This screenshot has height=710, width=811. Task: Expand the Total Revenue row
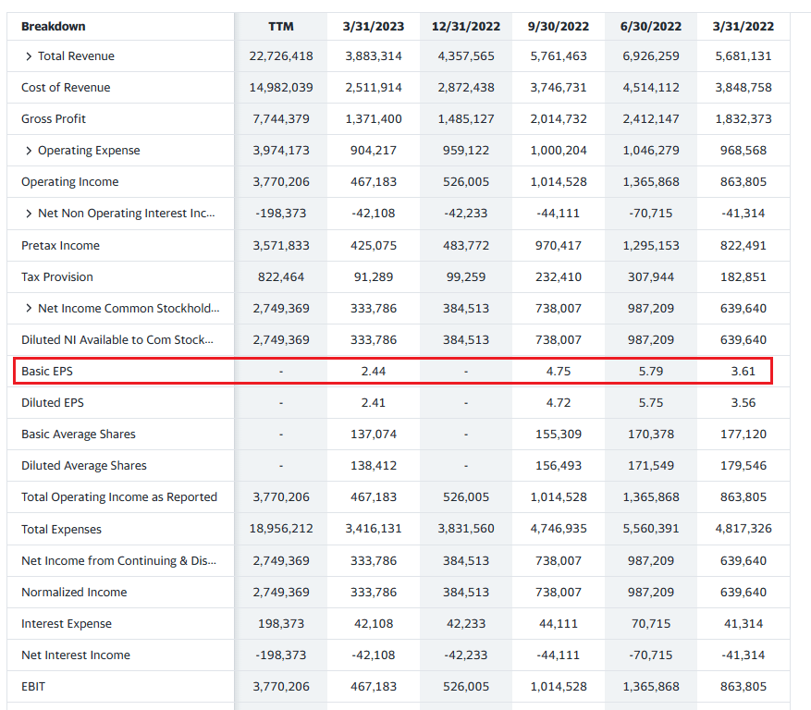coord(29,56)
